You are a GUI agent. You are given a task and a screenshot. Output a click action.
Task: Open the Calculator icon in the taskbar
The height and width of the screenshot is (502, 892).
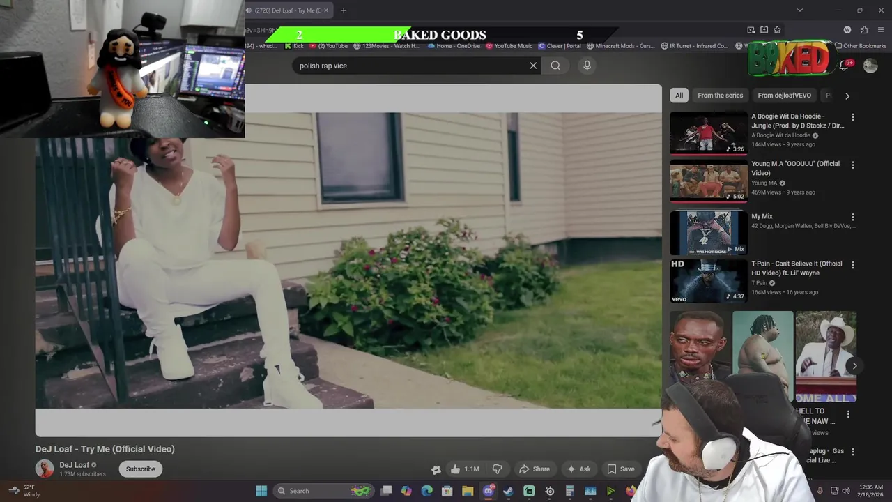(x=570, y=491)
